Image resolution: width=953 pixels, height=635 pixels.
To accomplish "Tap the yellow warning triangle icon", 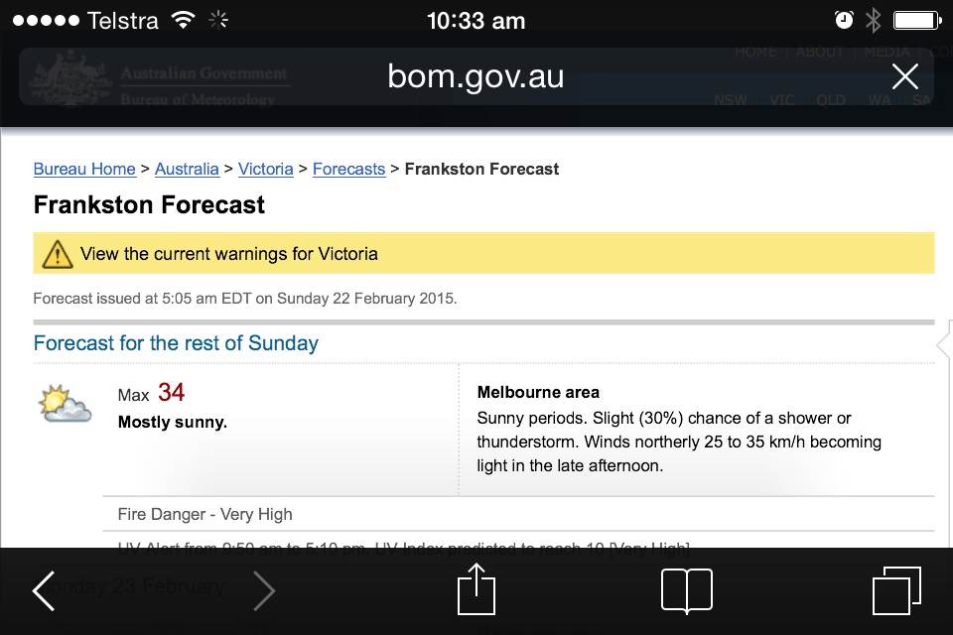I will [58, 254].
